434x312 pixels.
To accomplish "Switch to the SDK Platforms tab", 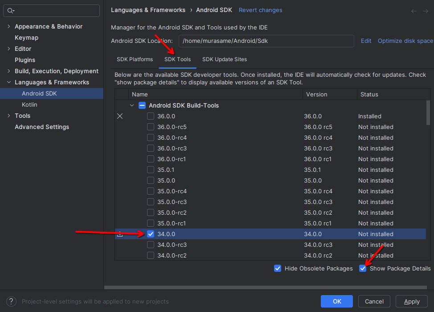I will (x=135, y=59).
